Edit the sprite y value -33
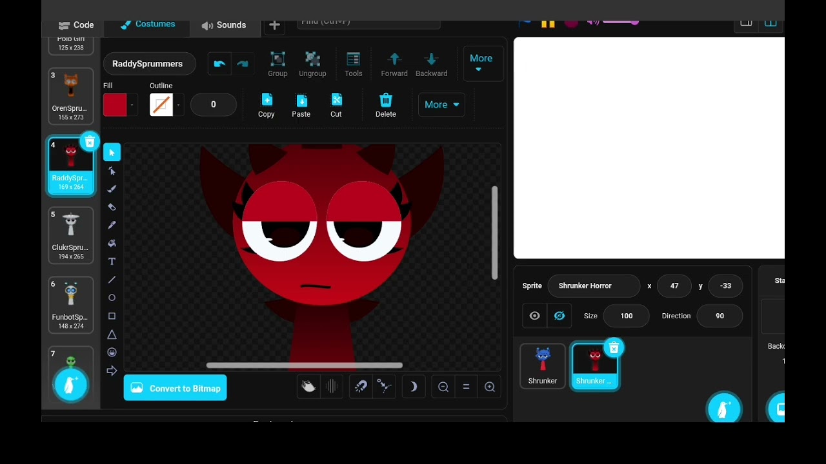 tap(725, 285)
